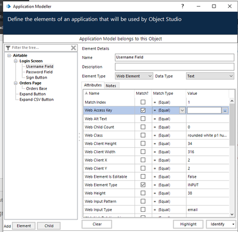Switch to the Attributes tab

coord(93,85)
